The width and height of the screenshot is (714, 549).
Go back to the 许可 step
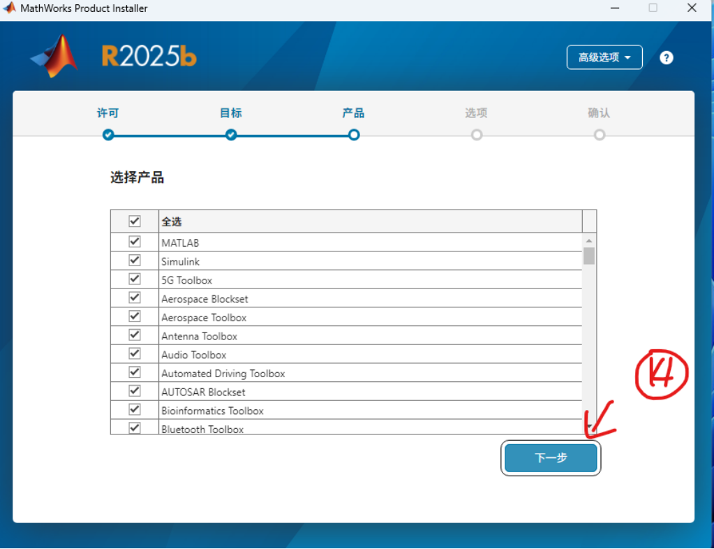[x=108, y=113]
